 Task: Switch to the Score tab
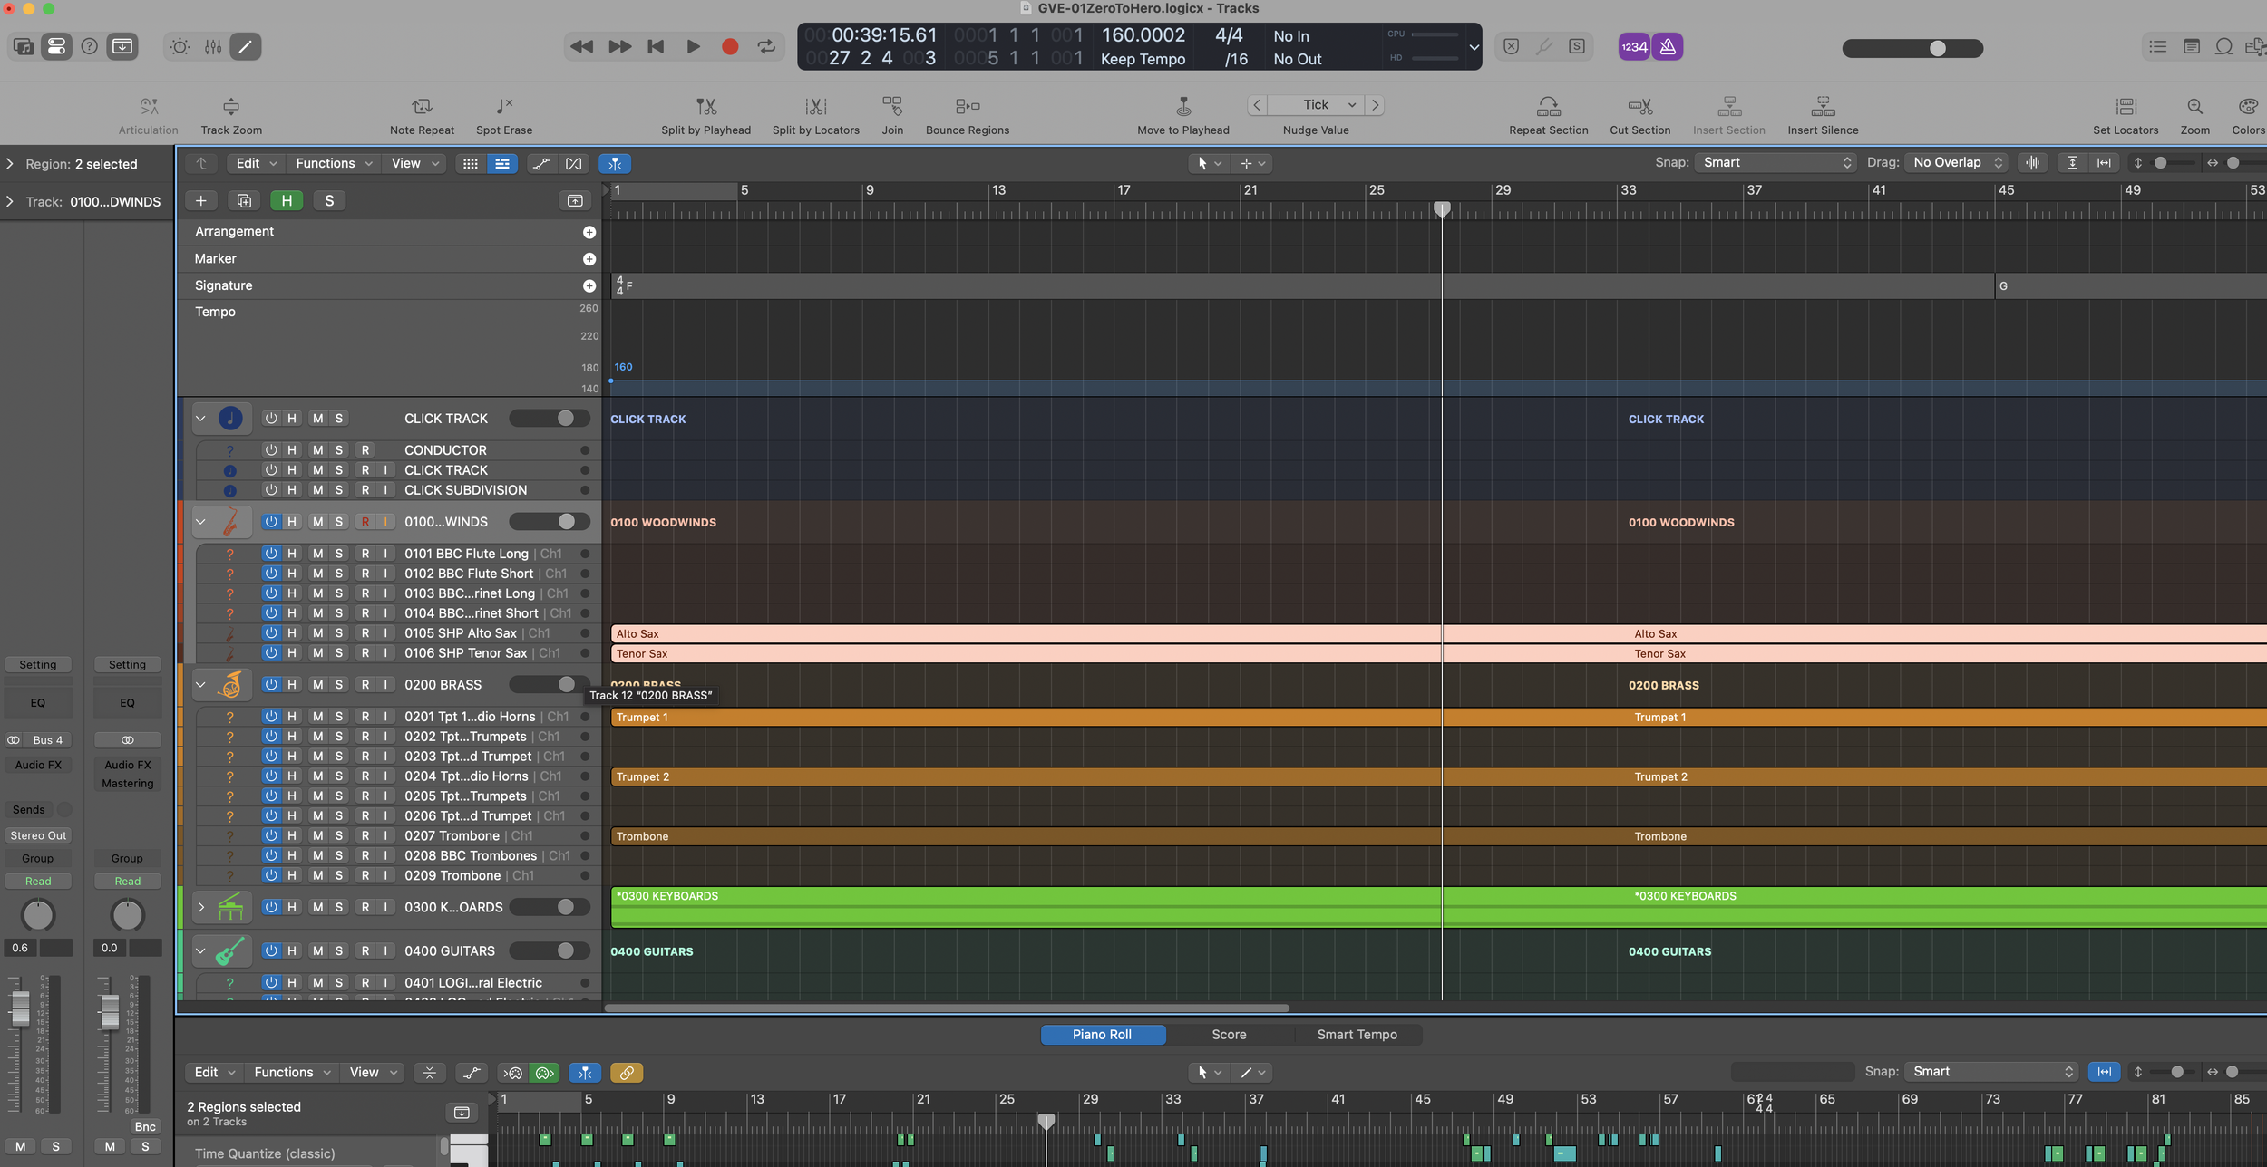tap(1229, 1035)
